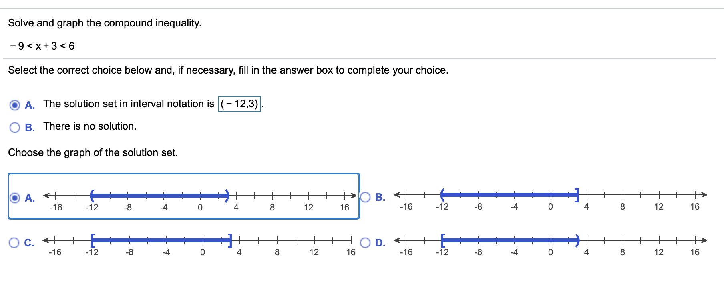The image size is (724, 284).
Task: Click the 'Select the correct choice below' instruction
Action: 228,70
